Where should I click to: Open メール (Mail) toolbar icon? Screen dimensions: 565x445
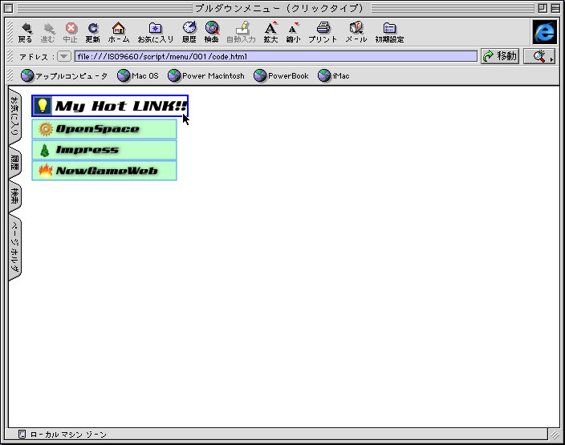point(356,30)
